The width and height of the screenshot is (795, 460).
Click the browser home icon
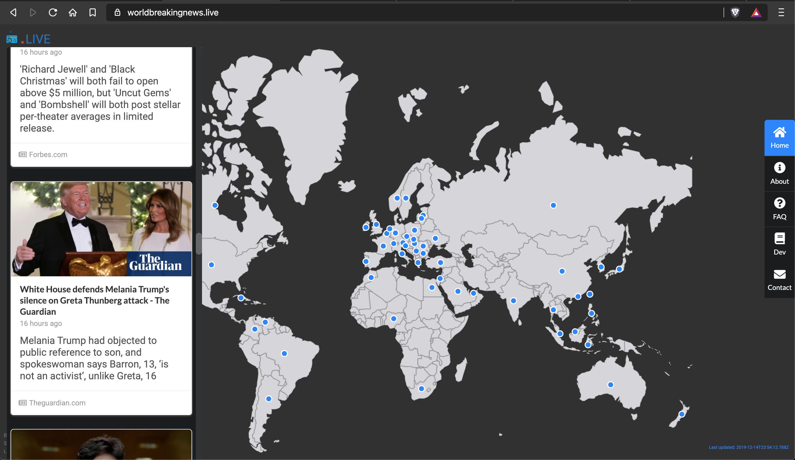coord(72,13)
